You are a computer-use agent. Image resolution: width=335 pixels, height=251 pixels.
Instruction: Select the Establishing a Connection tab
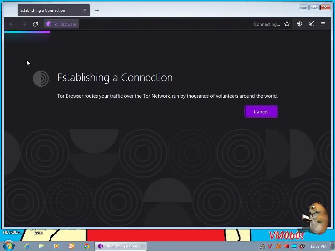click(54, 10)
